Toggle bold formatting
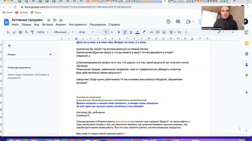252x141 pixels. click(119, 32)
